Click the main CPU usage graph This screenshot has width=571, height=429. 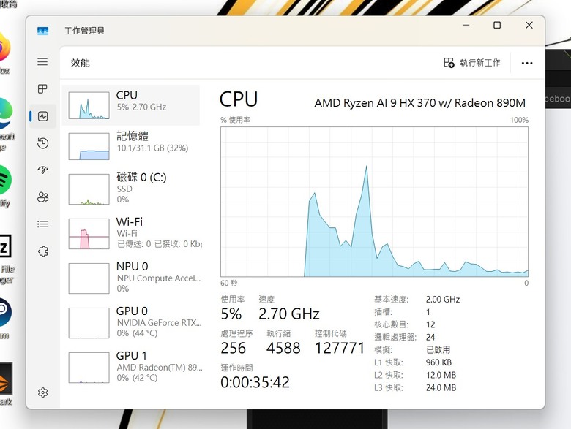[x=374, y=202]
